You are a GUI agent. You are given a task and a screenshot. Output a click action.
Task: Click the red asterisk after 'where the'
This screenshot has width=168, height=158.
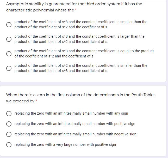(x=76, y=10)
